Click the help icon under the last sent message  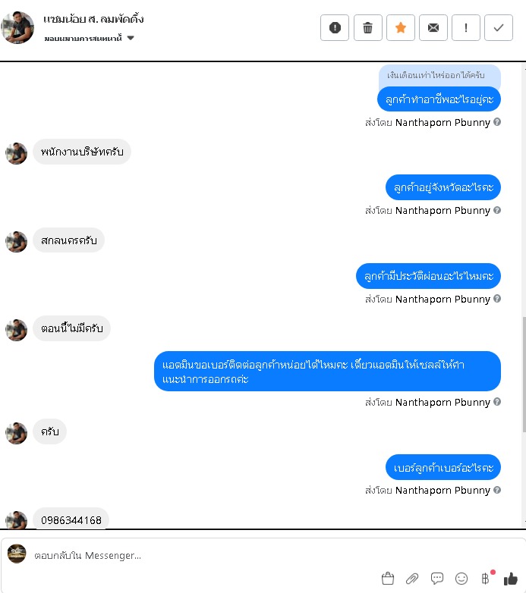pyautogui.click(x=497, y=490)
